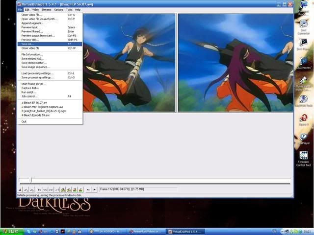The image size is (314, 235).
Task: Choose Save striped AVI...
Action: (50, 59)
